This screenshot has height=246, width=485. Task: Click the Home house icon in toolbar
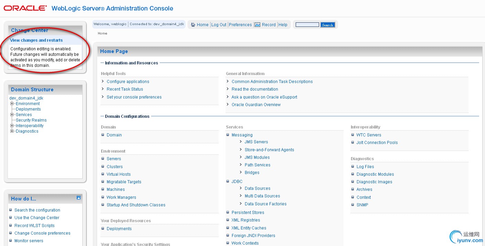tap(193, 25)
